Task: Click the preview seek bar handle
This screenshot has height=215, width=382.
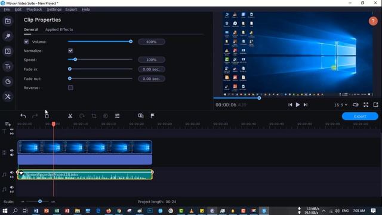Action: coord(259,98)
